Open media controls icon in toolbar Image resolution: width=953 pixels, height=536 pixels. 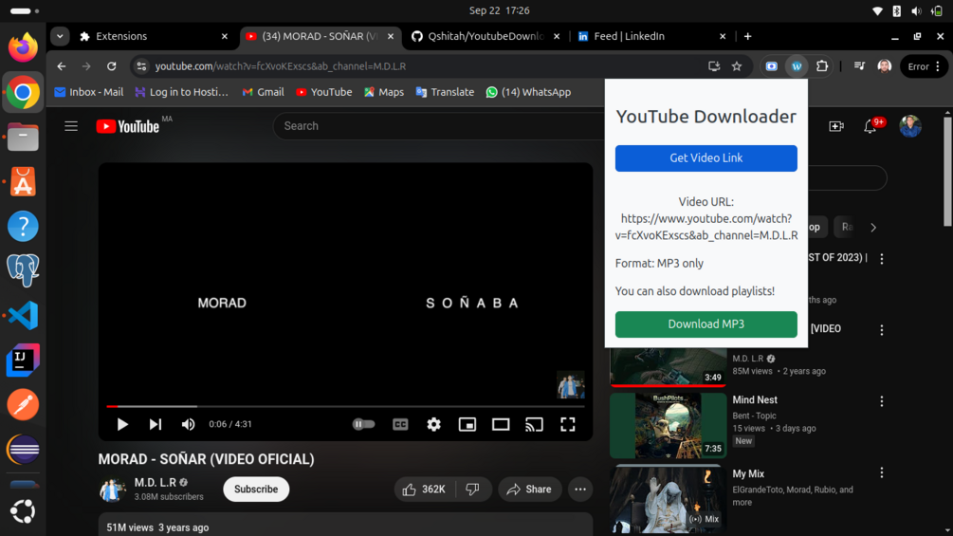[859, 66]
